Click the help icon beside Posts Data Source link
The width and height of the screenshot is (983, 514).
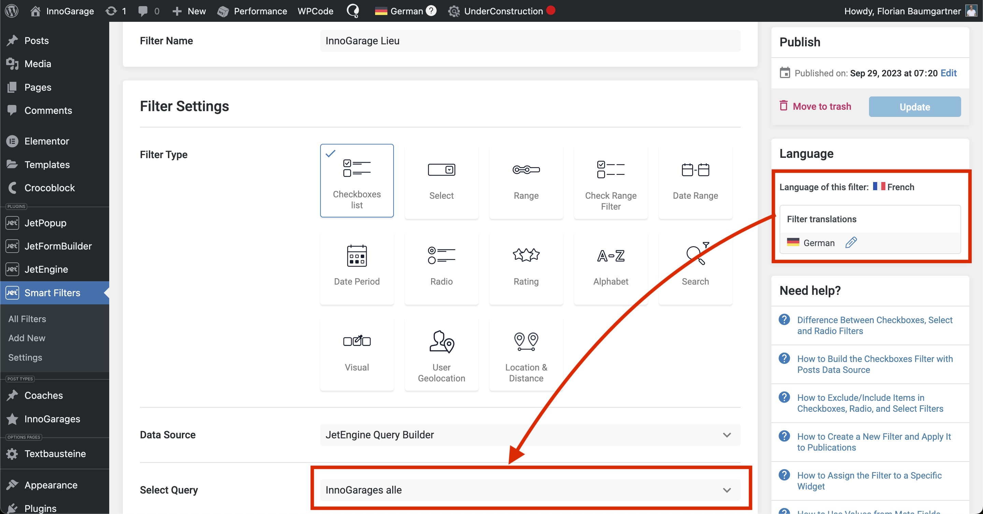[x=784, y=358]
